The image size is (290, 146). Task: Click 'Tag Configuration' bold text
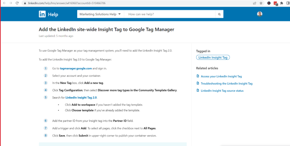coord(71,90)
